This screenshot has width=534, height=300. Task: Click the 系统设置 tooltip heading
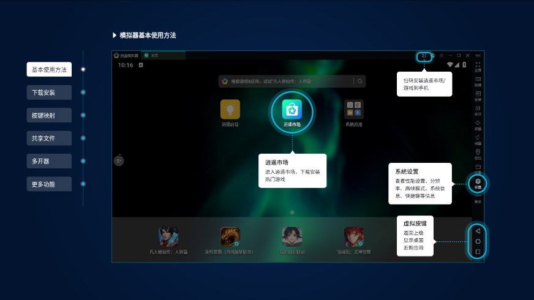(407, 171)
